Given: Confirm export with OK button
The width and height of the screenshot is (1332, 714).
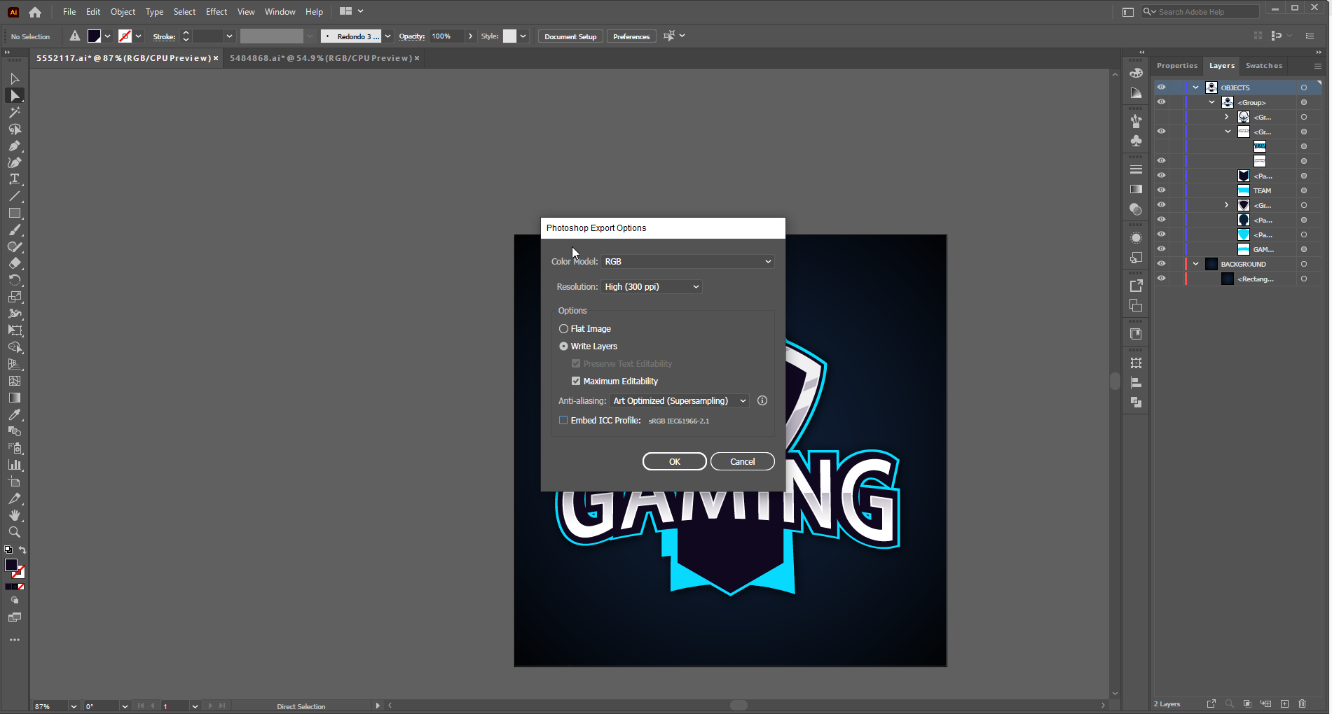Looking at the screenshot, I should pos(675,462).
